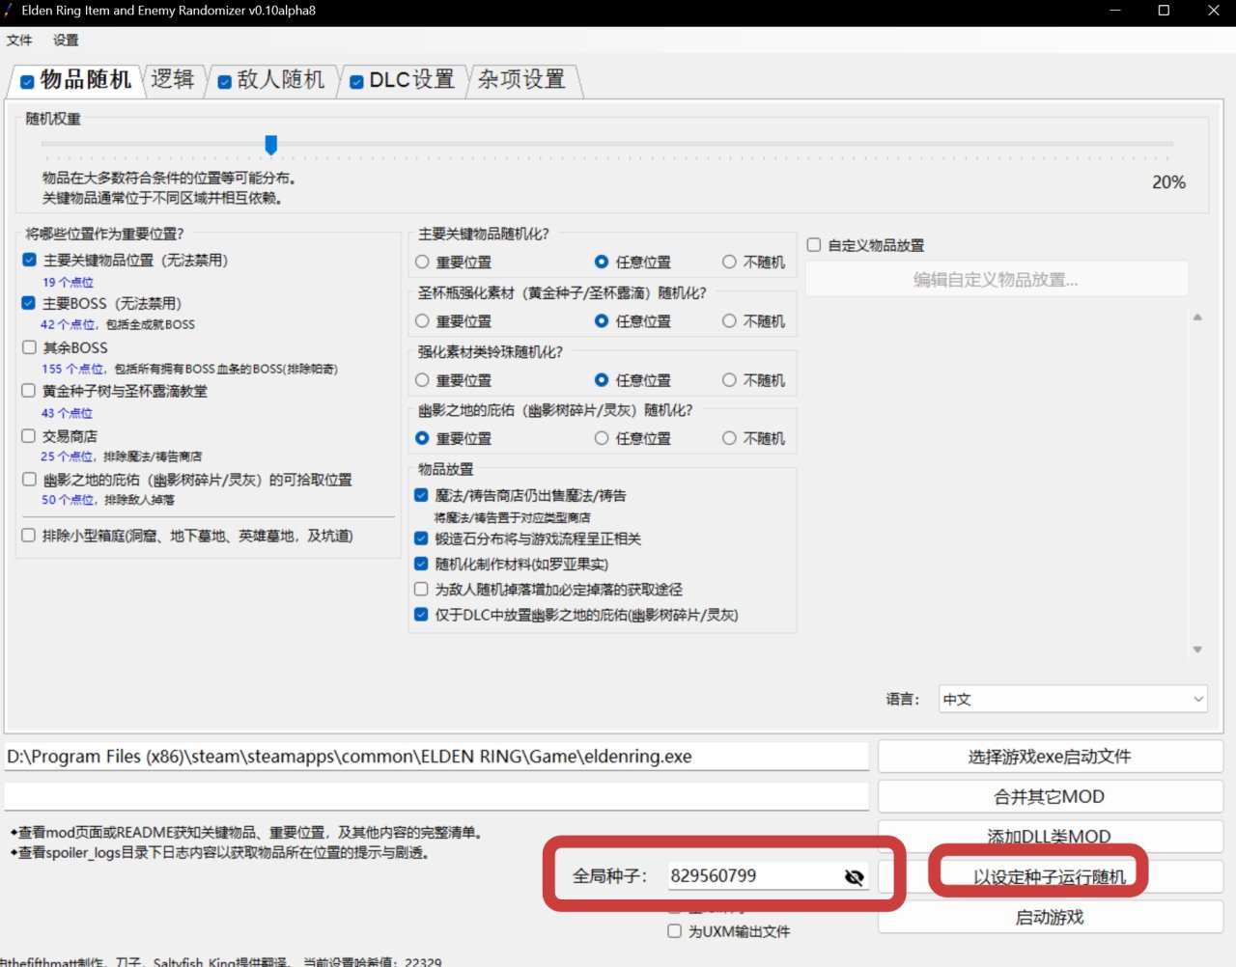The width and height of the screenshot is (1236, 967).
Task: Open the 语言 dropdown
Action: click(1073, 700)
